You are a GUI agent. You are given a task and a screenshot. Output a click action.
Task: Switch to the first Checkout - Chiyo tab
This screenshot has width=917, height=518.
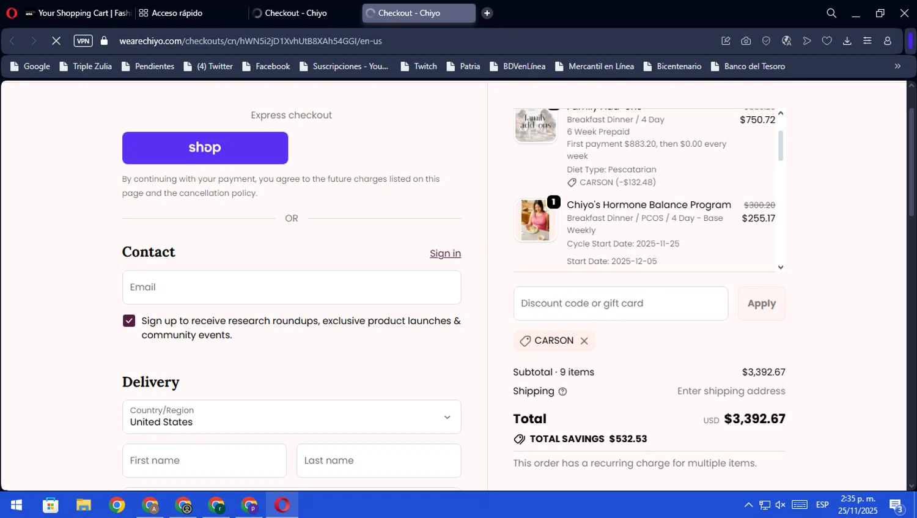(x=304, y=13)
